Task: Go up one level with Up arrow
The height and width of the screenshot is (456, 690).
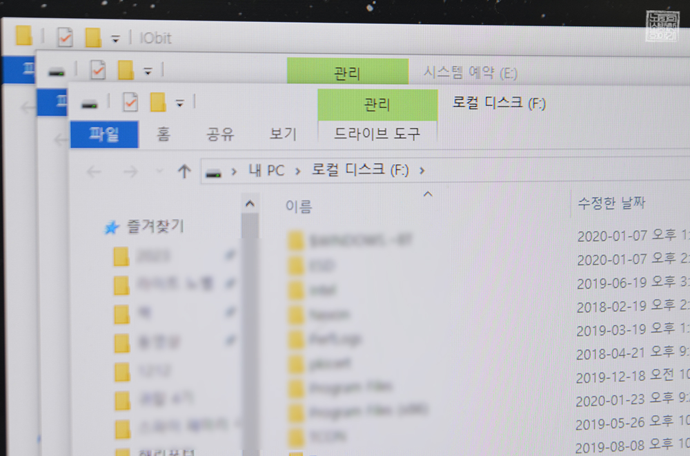Action: point(184,171)
